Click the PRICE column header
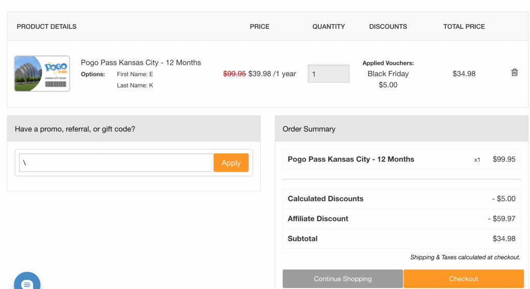 (x=260, y=27)
